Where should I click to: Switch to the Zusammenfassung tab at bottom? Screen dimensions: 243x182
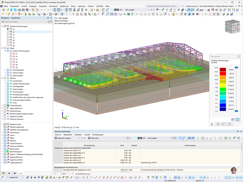click(82, 174)
